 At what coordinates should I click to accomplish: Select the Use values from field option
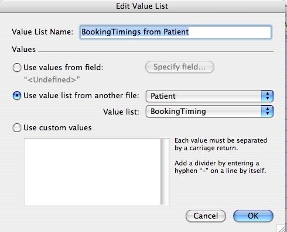click(17, 68)
